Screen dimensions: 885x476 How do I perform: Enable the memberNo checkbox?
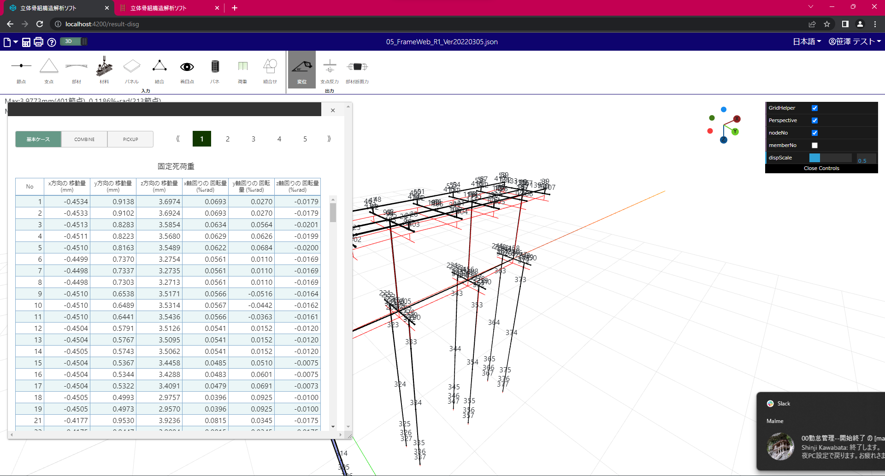point(814,145)
